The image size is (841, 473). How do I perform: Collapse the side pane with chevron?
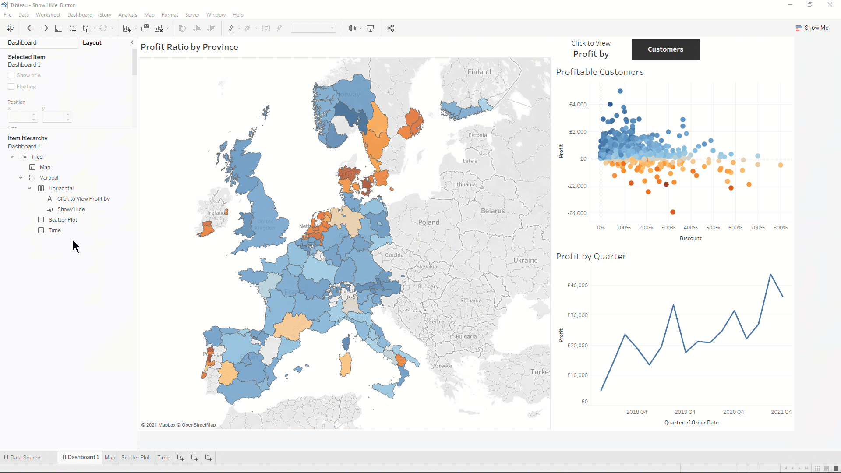132,42
